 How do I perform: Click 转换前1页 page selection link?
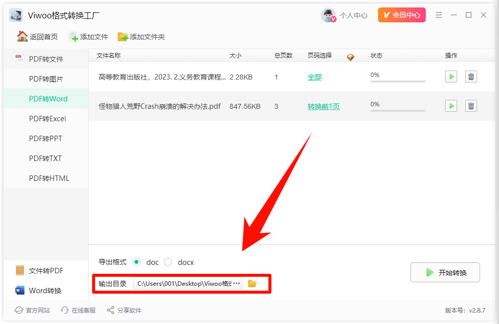(323, 106)
